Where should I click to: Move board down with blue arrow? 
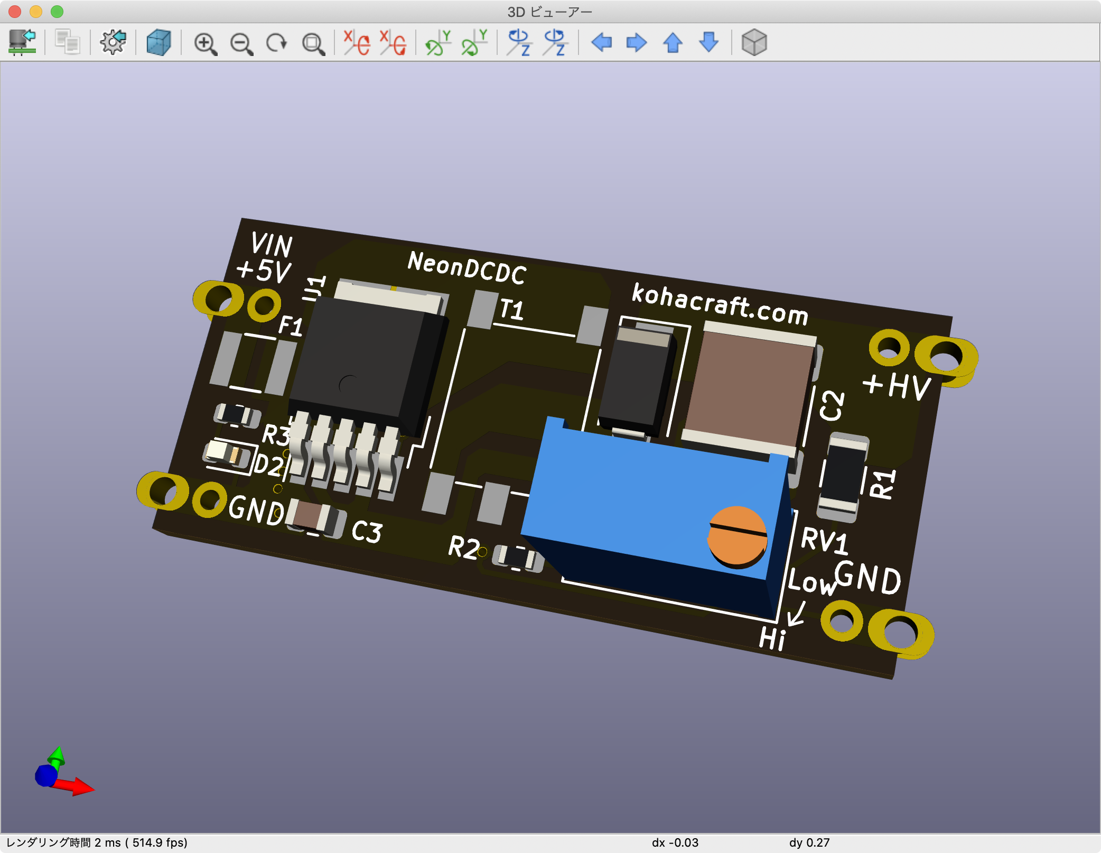click(x=708, y=42)
